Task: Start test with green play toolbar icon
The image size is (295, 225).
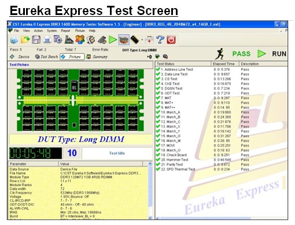Action: pyautogui.click(x=113, y=40)
